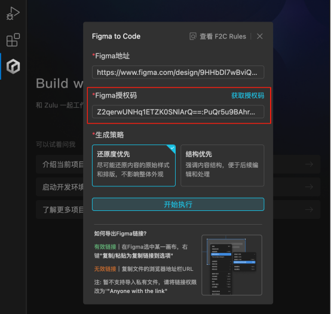The width and height of the screenshot is (331, 314).
Task: Open 查看 F2C Rules link
Action: pos(223,37)
